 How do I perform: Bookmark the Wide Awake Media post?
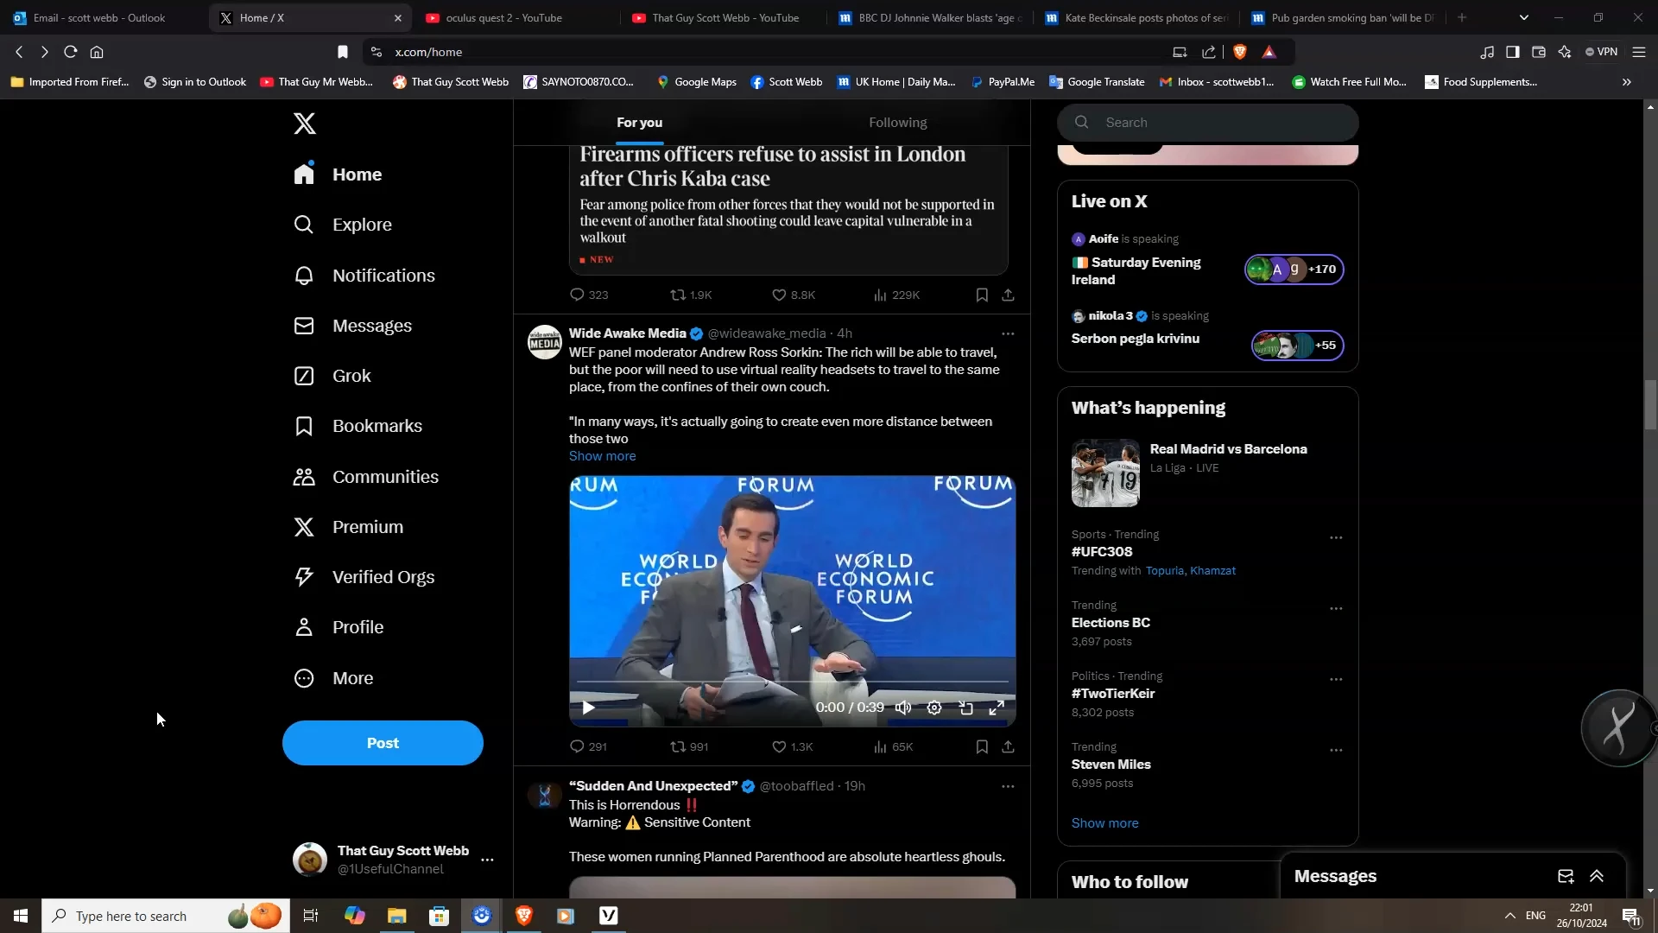982,747
